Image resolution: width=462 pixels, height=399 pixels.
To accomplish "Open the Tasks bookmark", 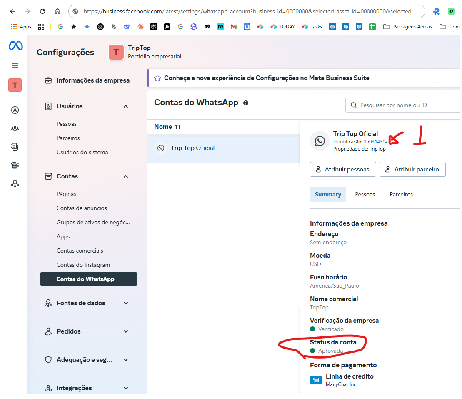I will [x=312, y=27].
